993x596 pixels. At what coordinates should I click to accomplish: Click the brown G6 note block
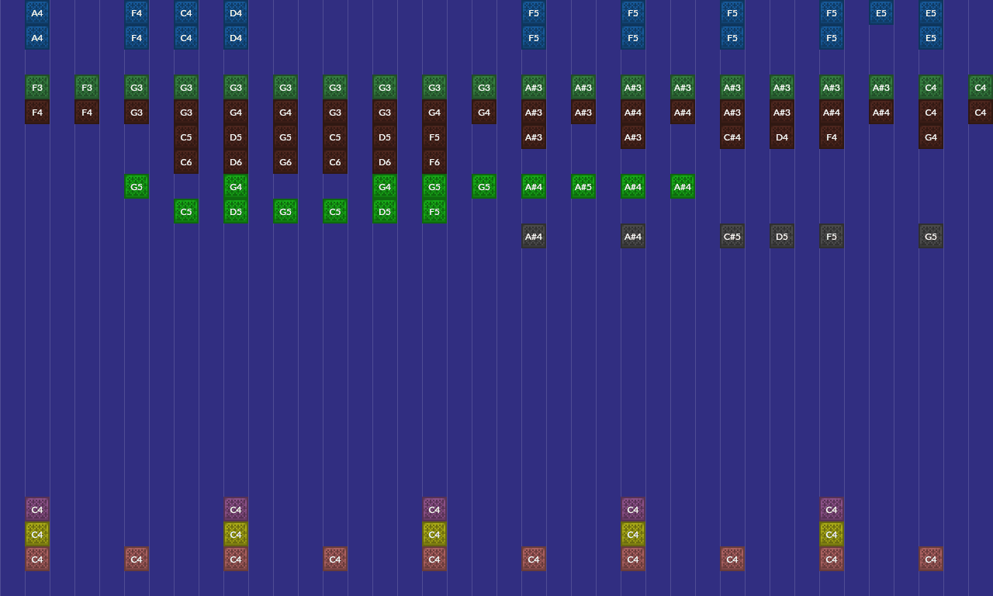pyautogui.click(x=285, y=161)
